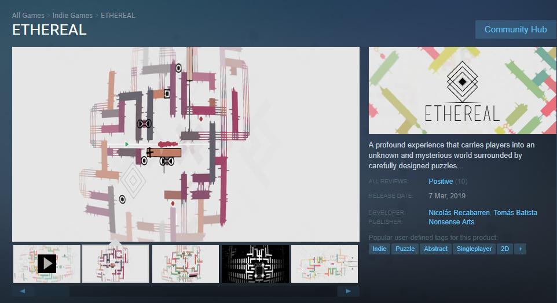Open the Positive reviews summary link

pyautogui.click(x=441, y=182)
